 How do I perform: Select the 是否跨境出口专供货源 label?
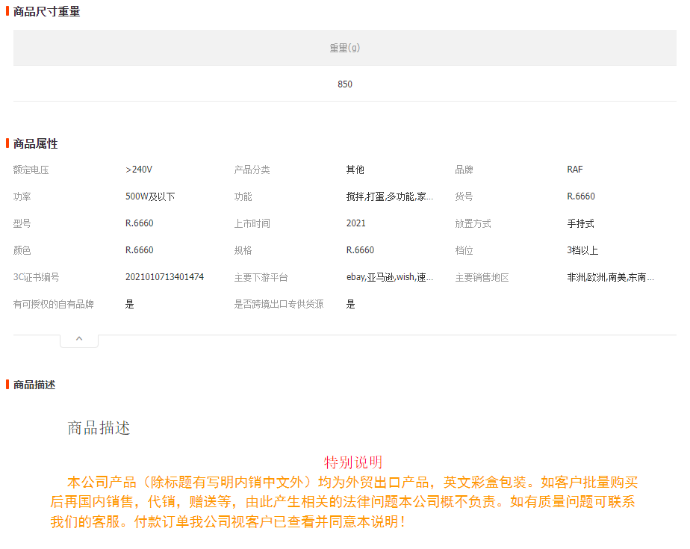(x=279, y=304)
